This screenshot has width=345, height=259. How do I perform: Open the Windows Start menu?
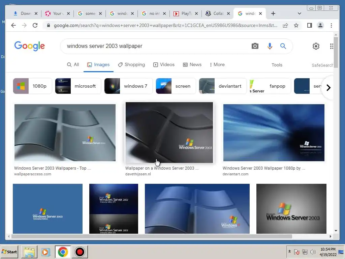point(9,252)
